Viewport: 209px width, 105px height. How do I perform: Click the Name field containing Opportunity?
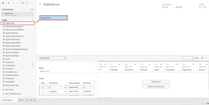point(67,71)
